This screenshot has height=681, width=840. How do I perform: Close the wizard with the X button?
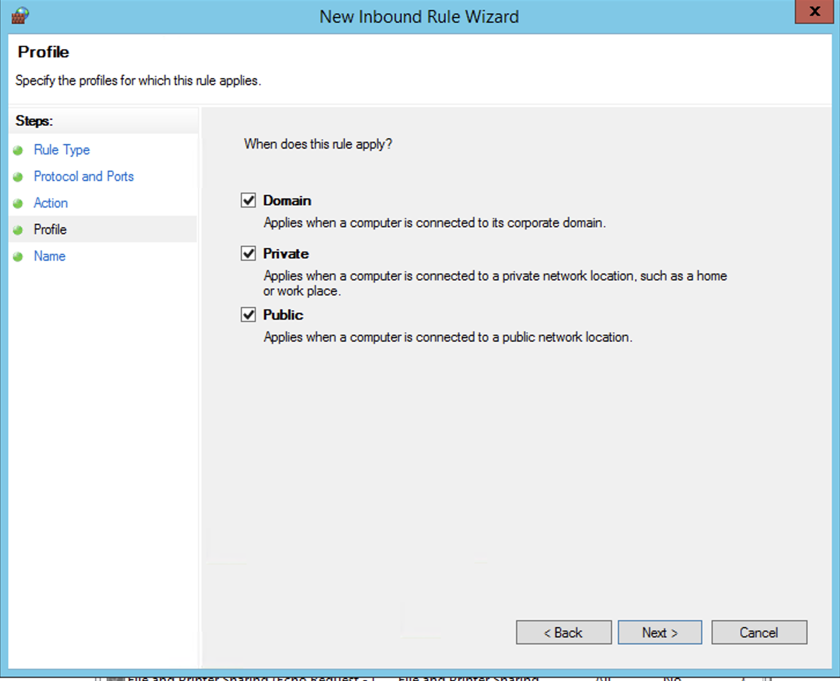coord(815,11)
